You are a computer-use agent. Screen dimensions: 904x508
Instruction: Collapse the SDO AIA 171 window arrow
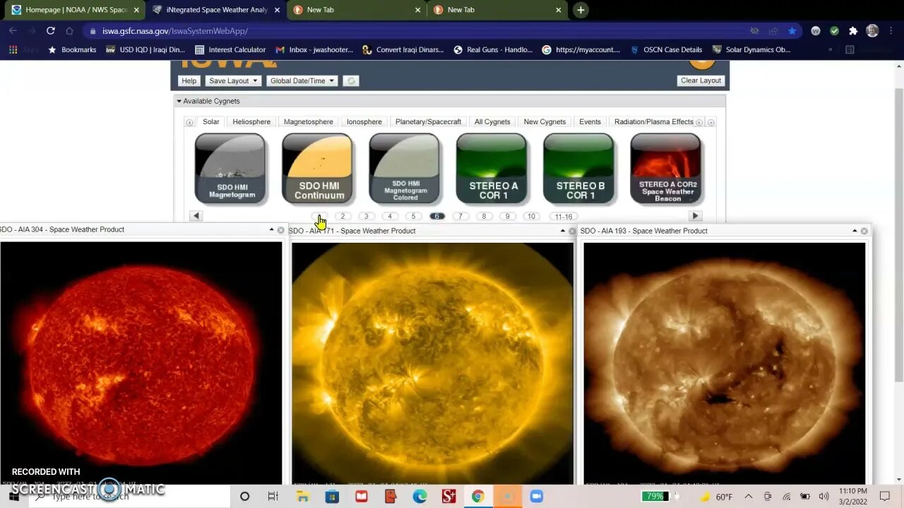click(x=563, y=231)
